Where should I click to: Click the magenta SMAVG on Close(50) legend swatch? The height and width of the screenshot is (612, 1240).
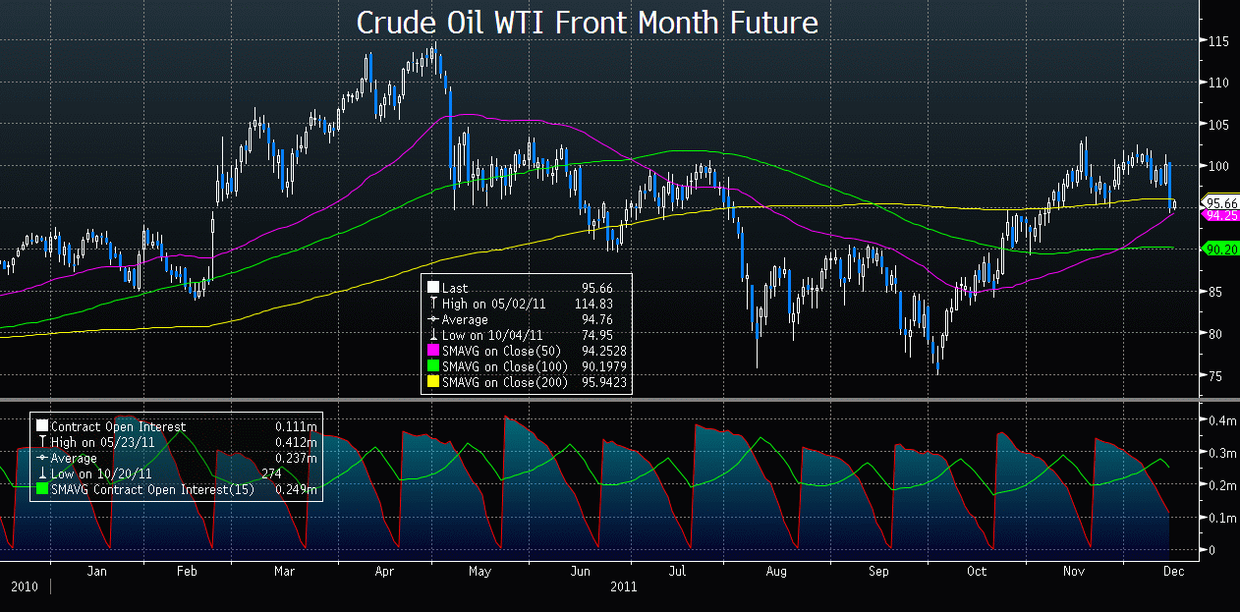(433, 351)
